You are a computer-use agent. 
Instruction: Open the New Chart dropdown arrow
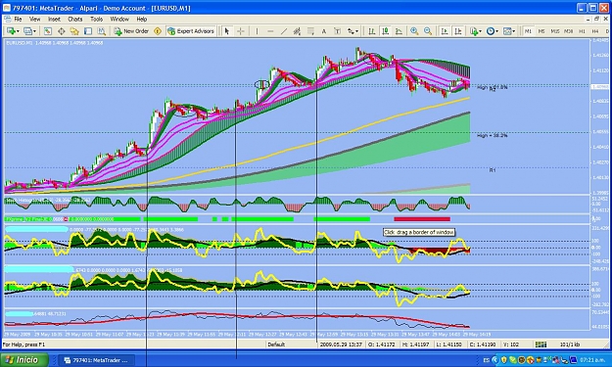[x=18, y=31]
